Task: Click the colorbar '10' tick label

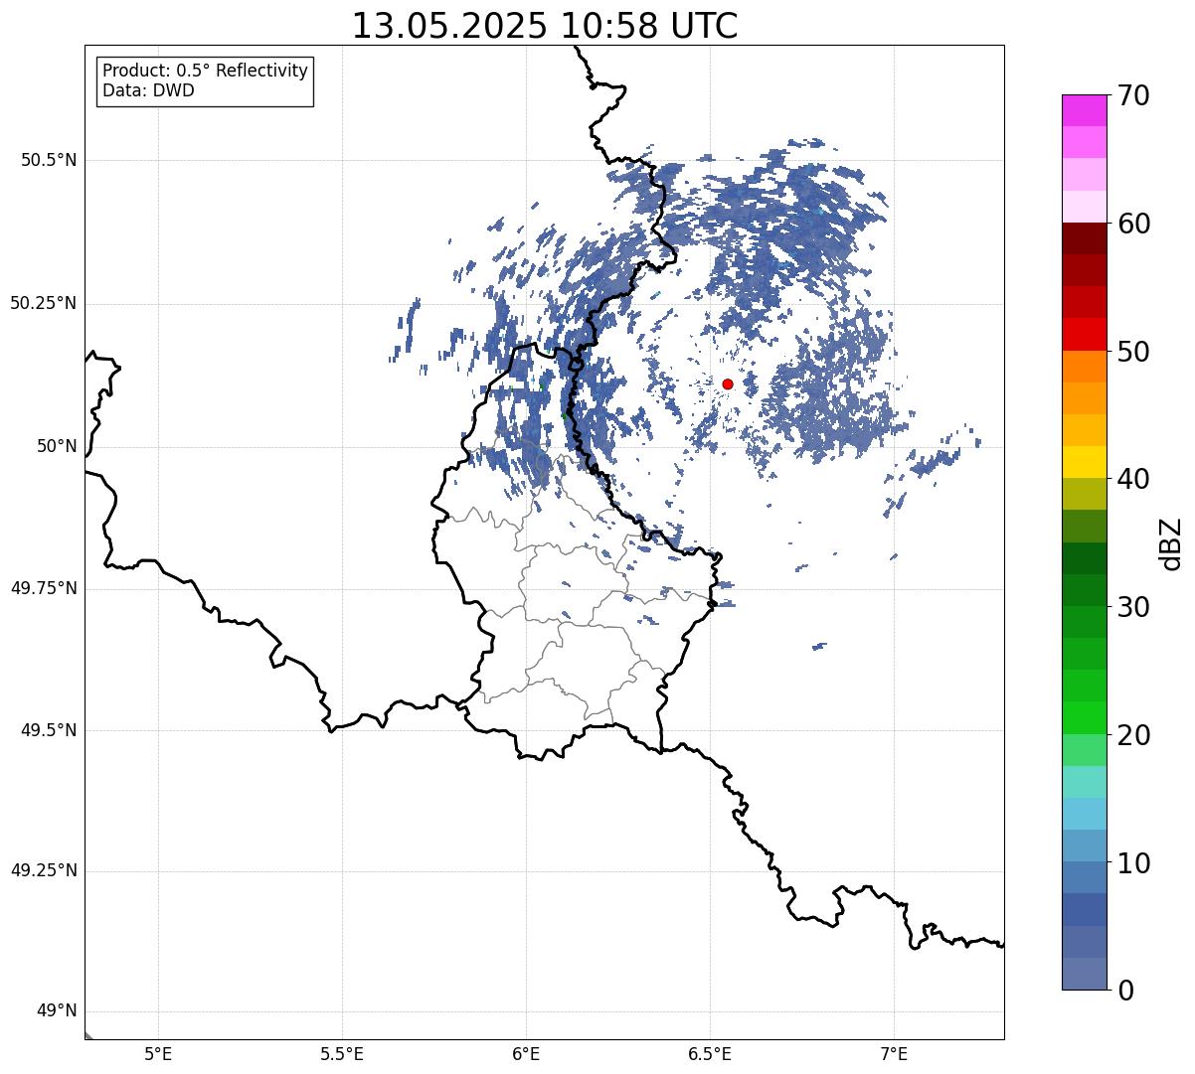Action: 1133,862
